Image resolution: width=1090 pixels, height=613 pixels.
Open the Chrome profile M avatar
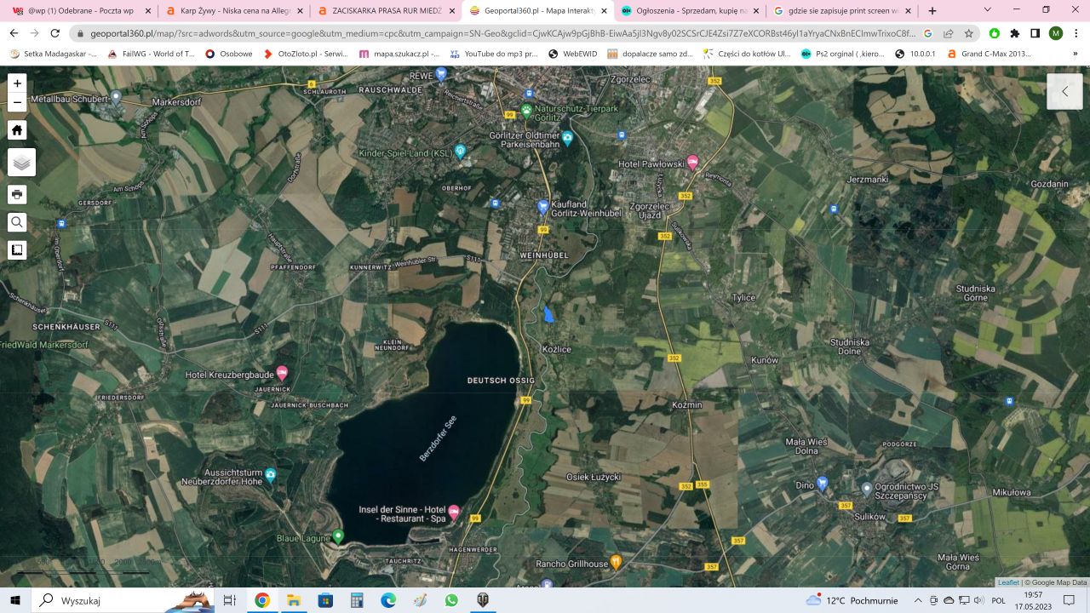(x=1056, y=33)
